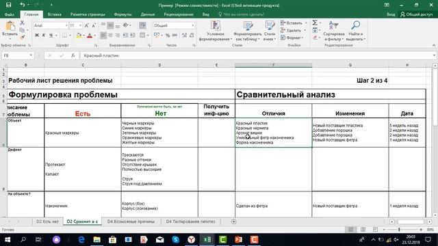Image resolution: width=438 pixels, height=246 pixels.
Task: Click the Save icon in the title bar
Action: 9,5
